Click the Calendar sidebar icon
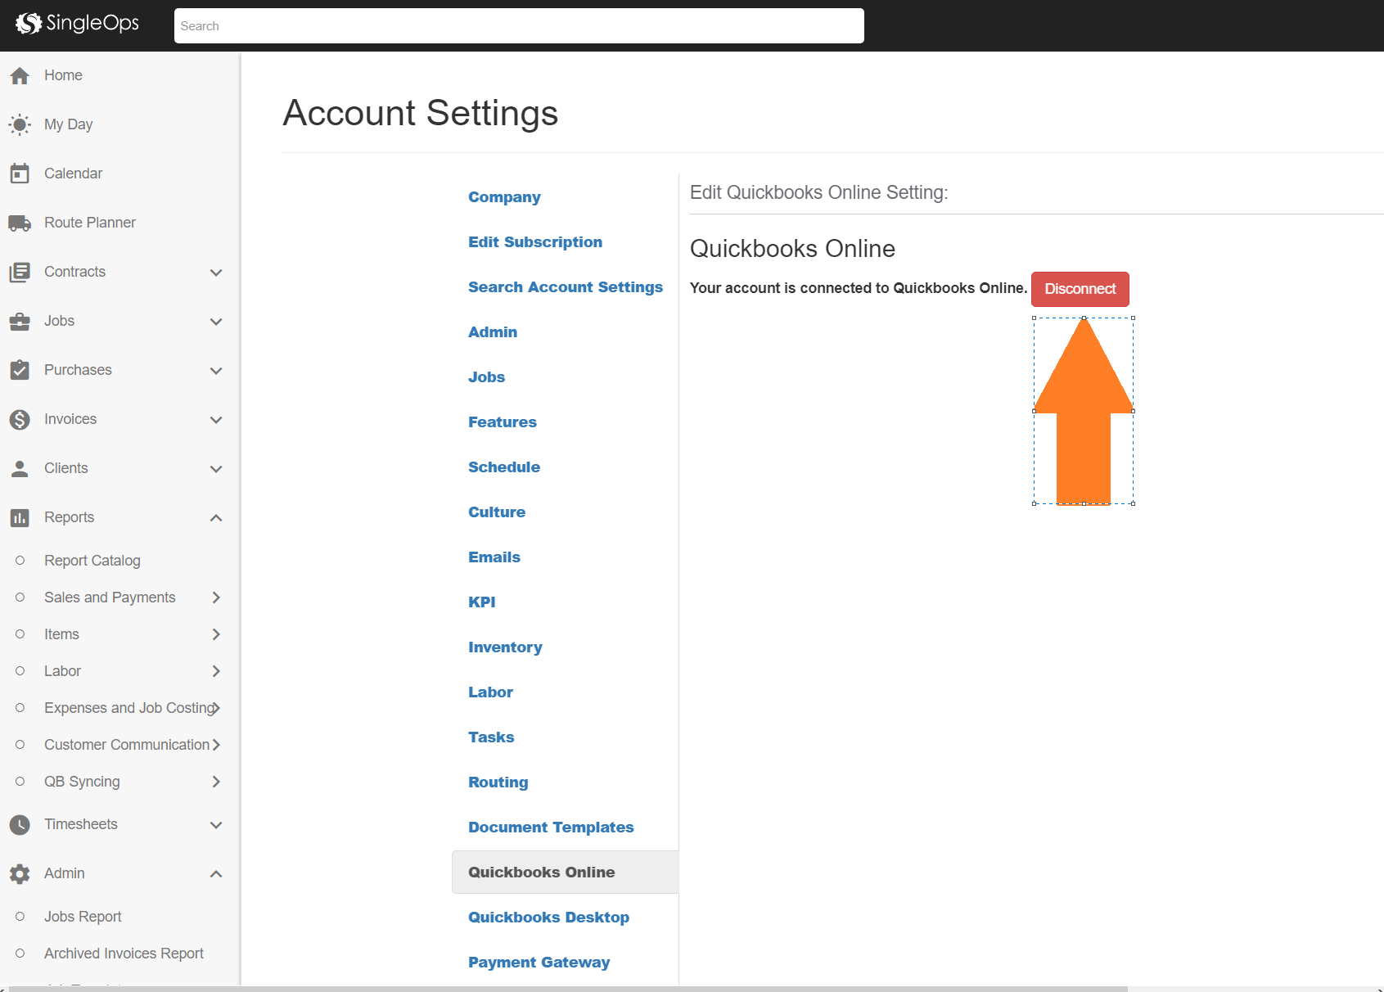Image resolution: width=1384 pixels, height=992 pixels. 20,174
